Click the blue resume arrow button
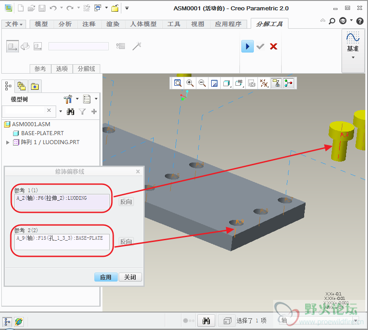368x330 pixels. 248,46
